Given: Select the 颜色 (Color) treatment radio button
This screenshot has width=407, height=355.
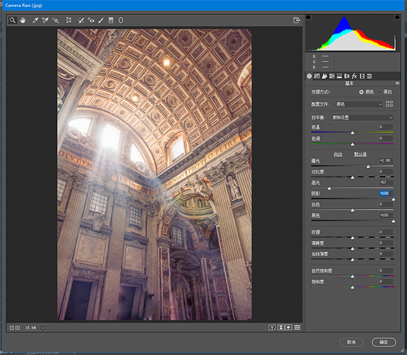Looking at the screenshot, I should point(361,92).
